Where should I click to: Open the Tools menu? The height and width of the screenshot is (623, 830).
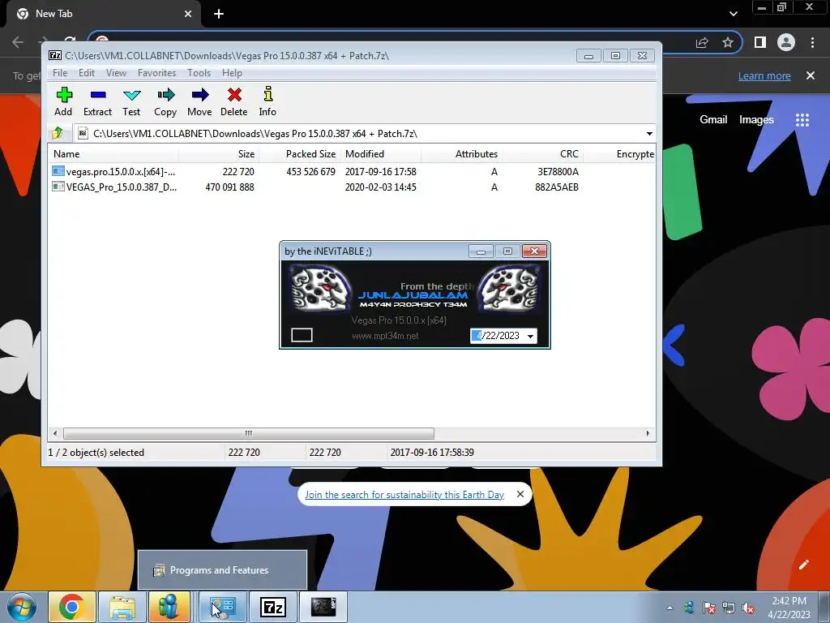199,73
